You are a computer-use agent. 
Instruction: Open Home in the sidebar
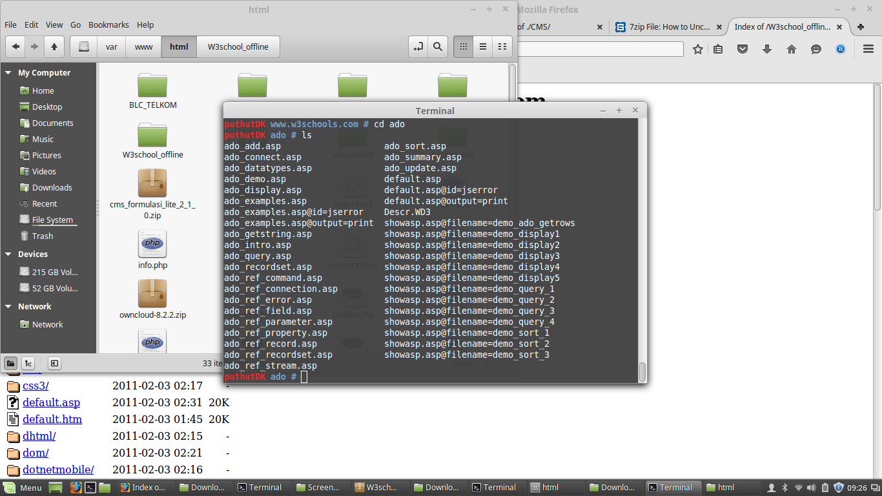[x=43, y=90]
